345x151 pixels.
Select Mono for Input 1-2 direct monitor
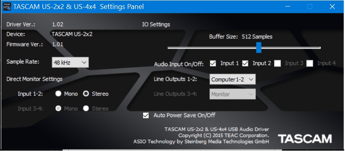point(58,94)
